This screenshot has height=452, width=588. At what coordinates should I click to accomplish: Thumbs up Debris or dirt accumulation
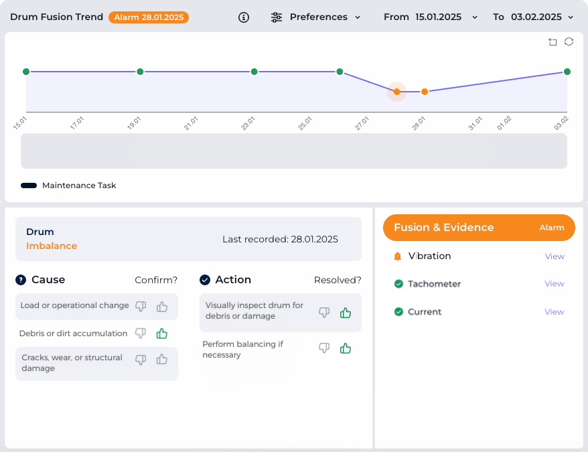click(x=162, y=333)
